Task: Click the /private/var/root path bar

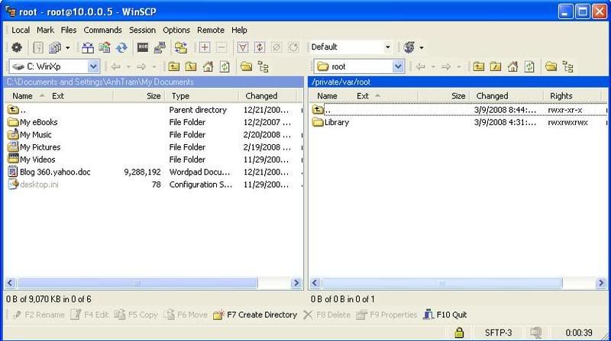Action: (458, 82)
